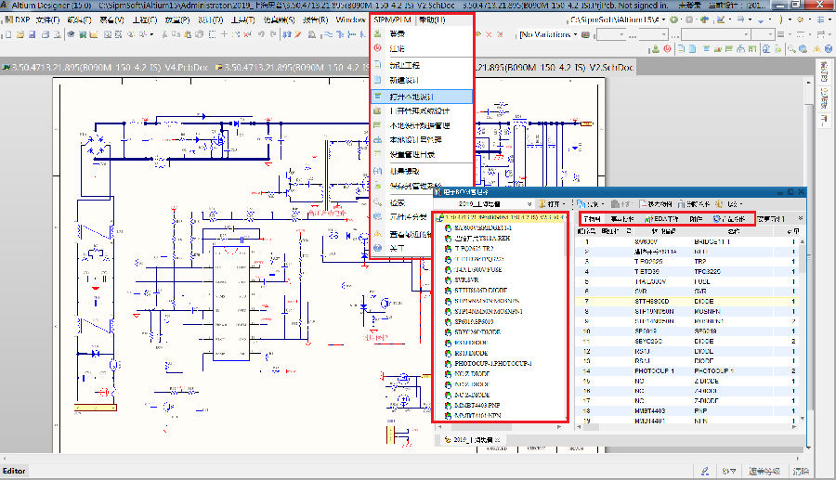Click the undo arrow icon in toolbar
The image size is (836, 480).
pos(262,34)
